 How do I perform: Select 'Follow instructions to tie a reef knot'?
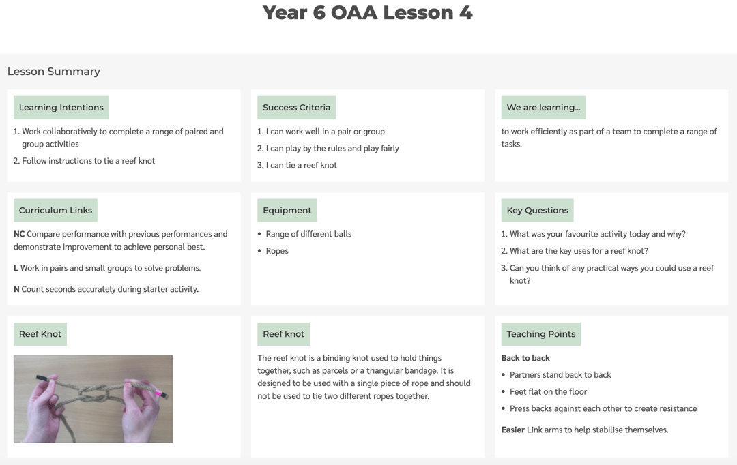[88, 161]
